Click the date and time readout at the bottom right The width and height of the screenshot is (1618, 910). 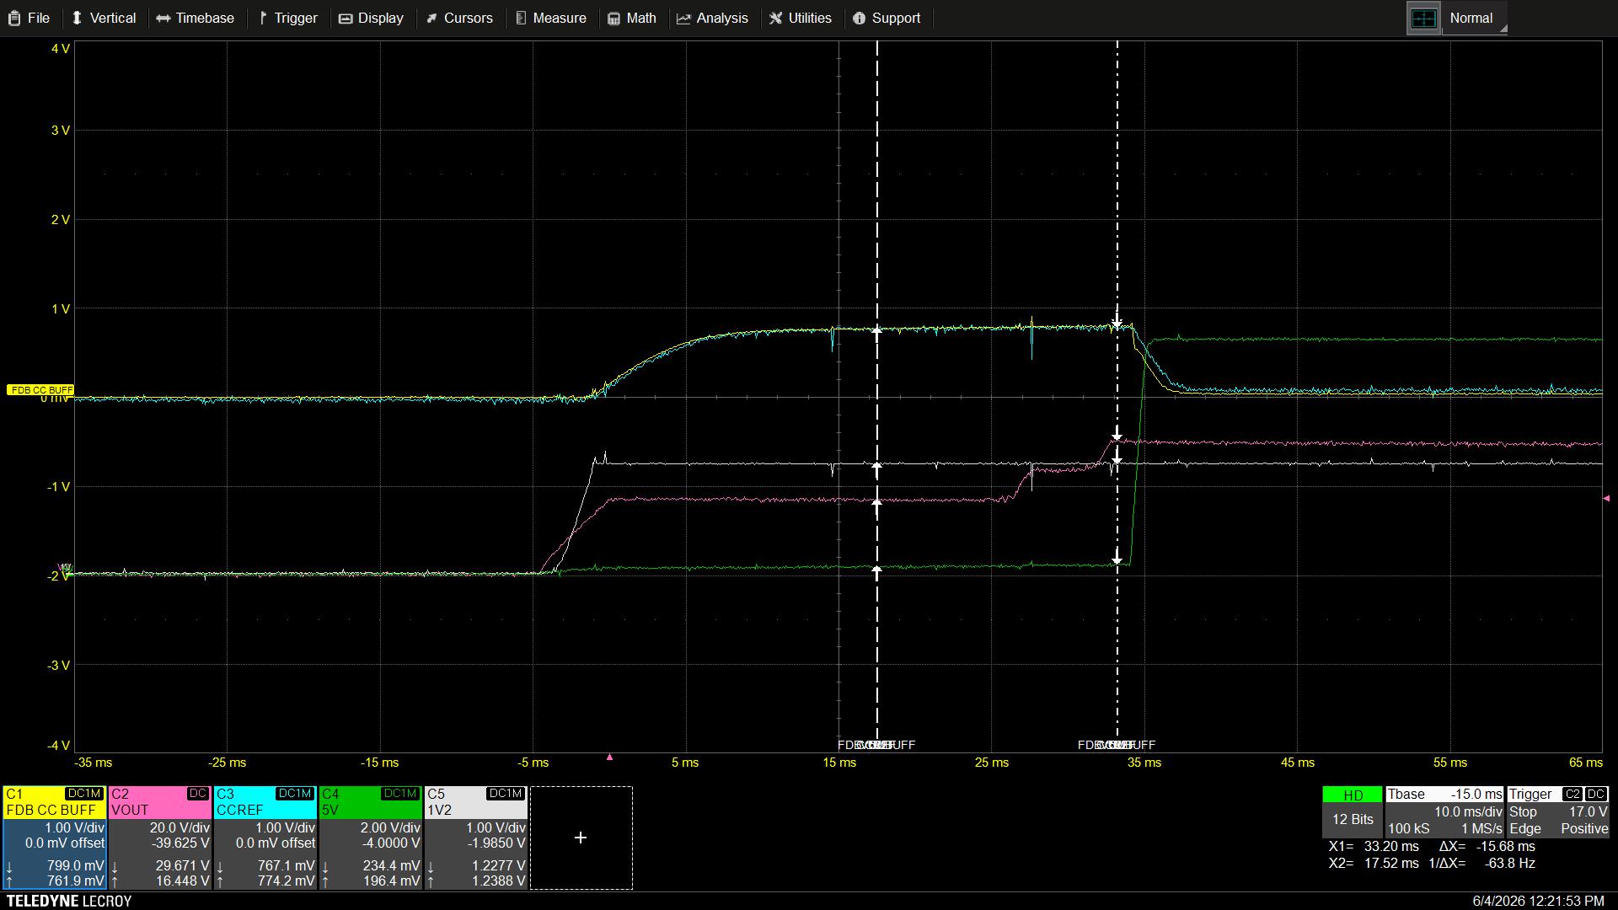tap(1538, 902)
